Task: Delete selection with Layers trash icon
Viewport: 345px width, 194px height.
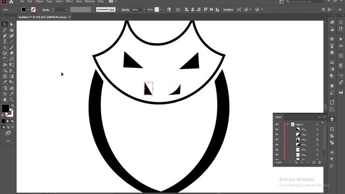Action: pos(320,162)
